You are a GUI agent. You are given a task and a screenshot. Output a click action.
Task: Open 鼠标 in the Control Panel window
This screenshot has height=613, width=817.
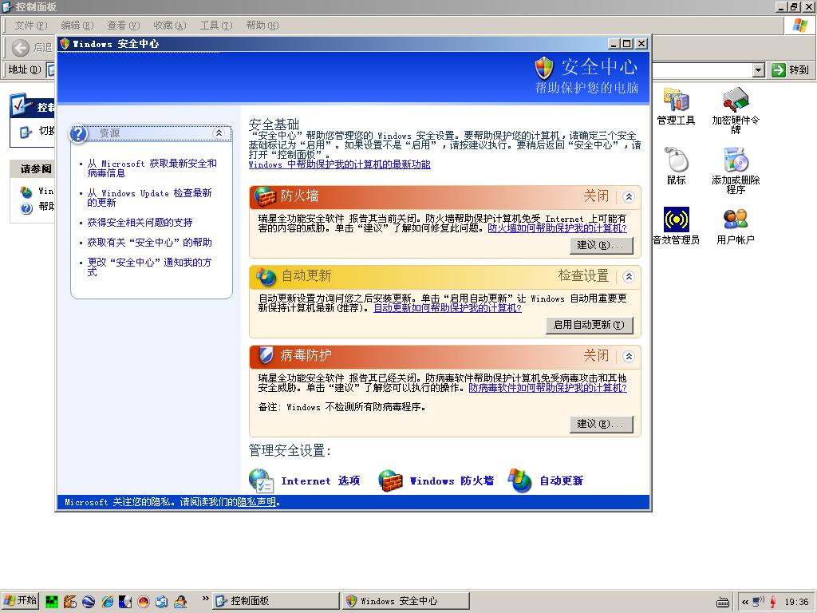tap(676, 166)
